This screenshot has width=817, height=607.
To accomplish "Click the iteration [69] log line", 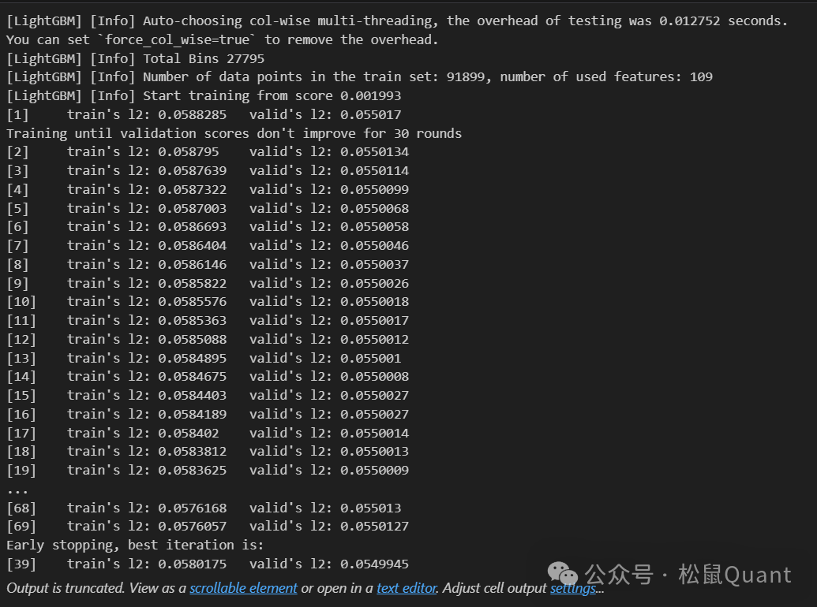I will tap(208, 526).
